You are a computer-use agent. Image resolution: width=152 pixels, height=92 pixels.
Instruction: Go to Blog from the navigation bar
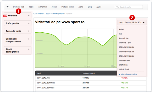(x=90, y=7)
